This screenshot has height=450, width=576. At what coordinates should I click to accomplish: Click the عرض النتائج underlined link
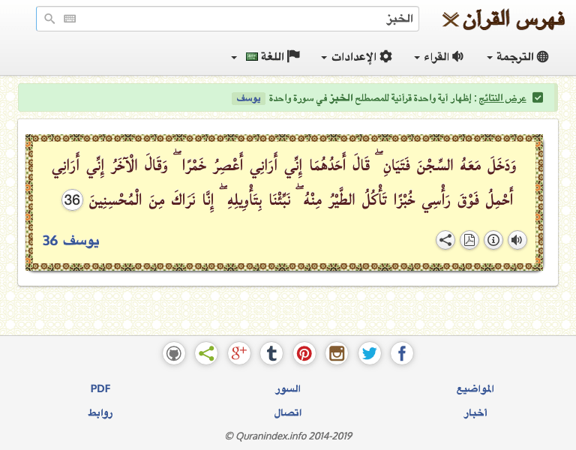point(502,98)
